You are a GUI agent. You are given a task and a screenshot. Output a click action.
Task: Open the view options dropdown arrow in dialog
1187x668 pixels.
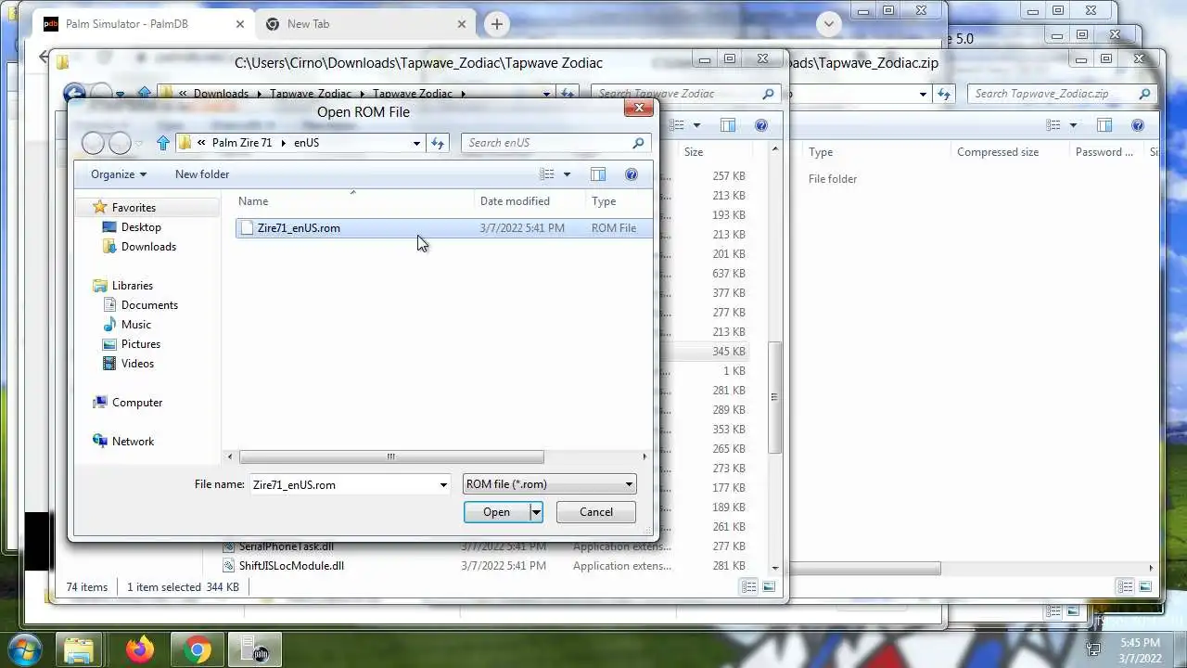(x=567, y=174)
